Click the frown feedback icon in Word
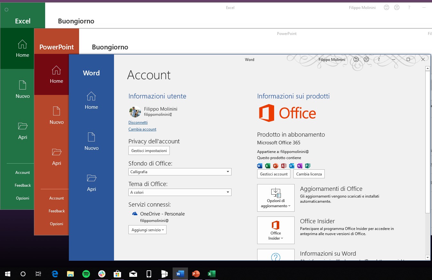432x280 pixels. point(366,59)
